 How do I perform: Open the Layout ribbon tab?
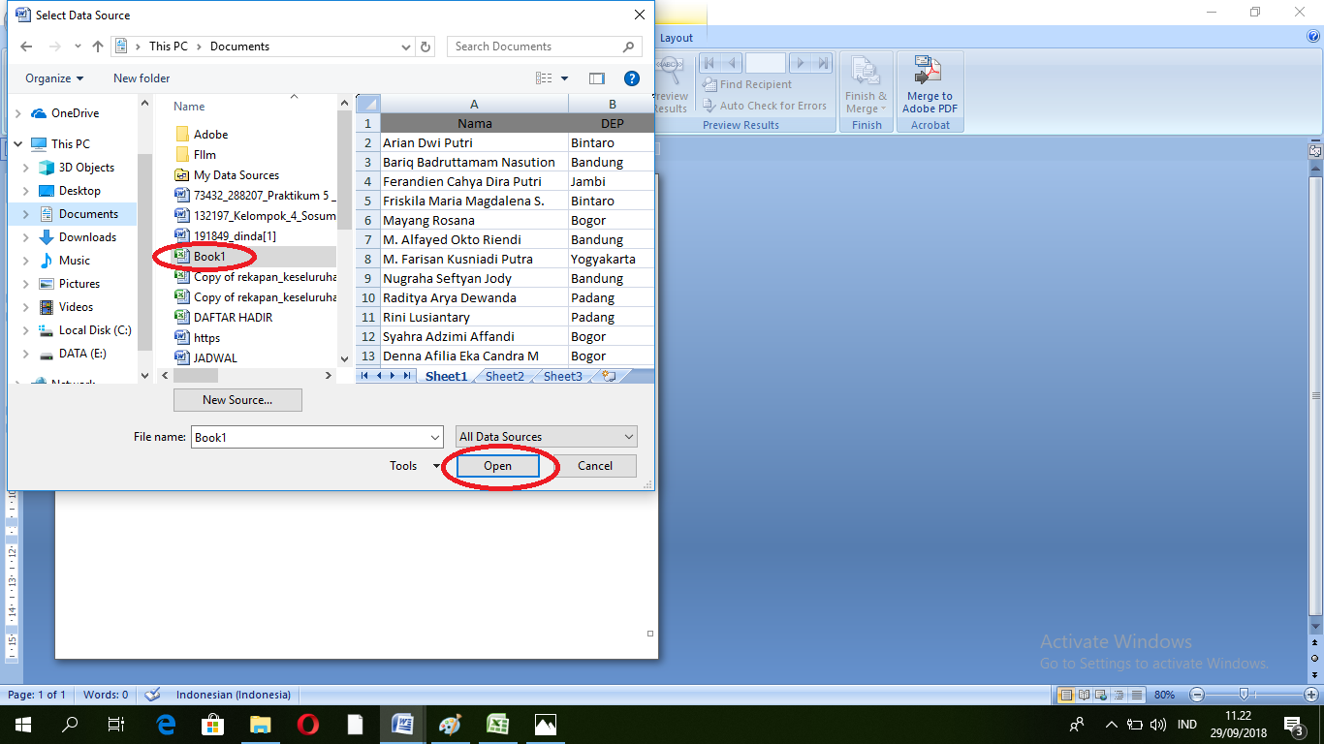click(x=677, y=38)
